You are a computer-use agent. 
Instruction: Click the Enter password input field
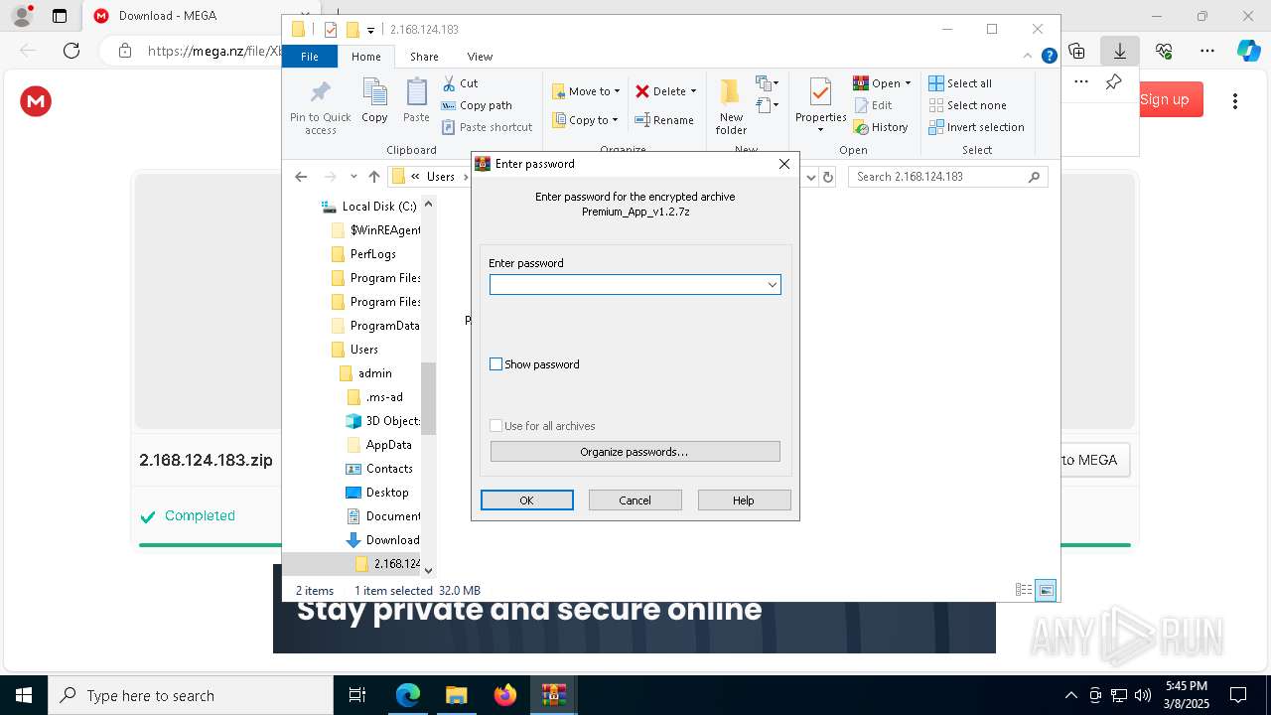635,285
